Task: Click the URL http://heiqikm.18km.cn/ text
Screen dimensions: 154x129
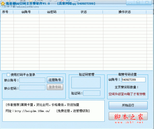Action: (x=32, y=111)
